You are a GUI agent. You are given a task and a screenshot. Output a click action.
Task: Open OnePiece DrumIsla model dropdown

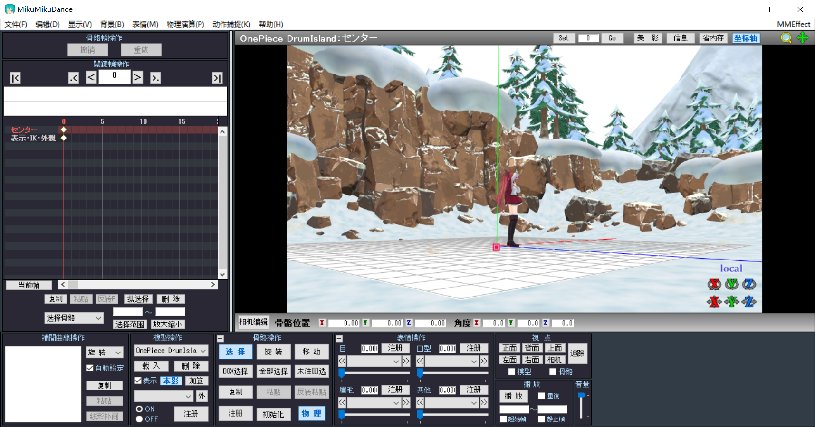(x=171, y=351)
